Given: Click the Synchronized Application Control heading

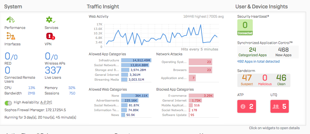Looking at the screenshot, I should tap(265, 43).
